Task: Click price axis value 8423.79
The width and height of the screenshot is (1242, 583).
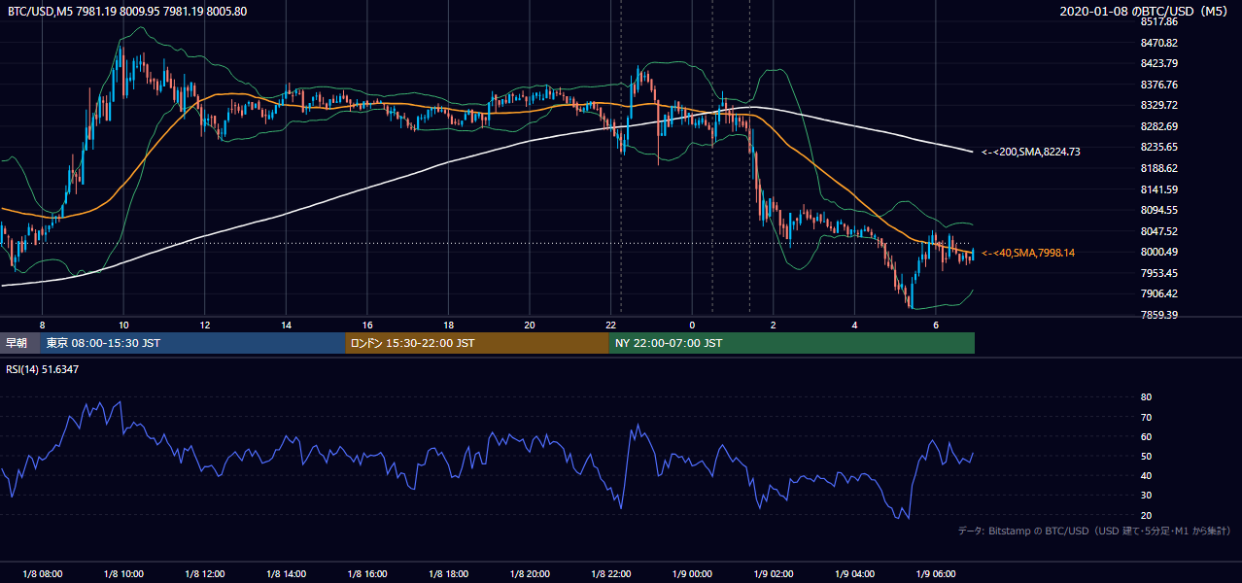Action: point(1159,64)
